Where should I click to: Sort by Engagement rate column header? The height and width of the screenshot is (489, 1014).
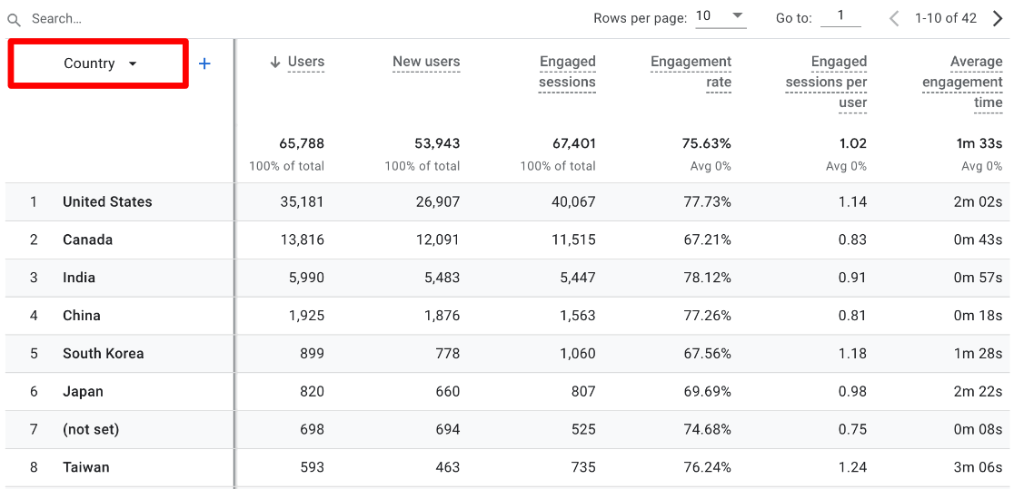click(x=691, y=72)
